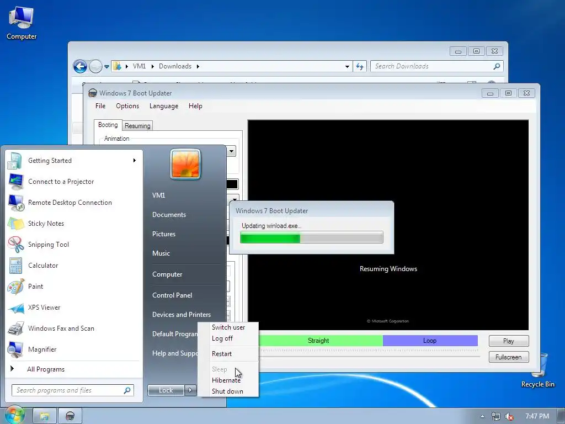Open the Snipping Tool
This screenshot has width=565, height=424.
tap(74, 245)
